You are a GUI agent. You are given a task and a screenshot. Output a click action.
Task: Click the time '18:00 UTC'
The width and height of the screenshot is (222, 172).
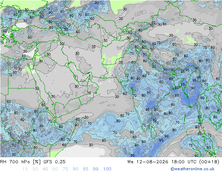tap(184, 162)
